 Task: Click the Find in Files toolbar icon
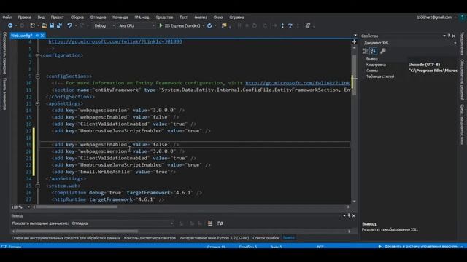[224, 26]
